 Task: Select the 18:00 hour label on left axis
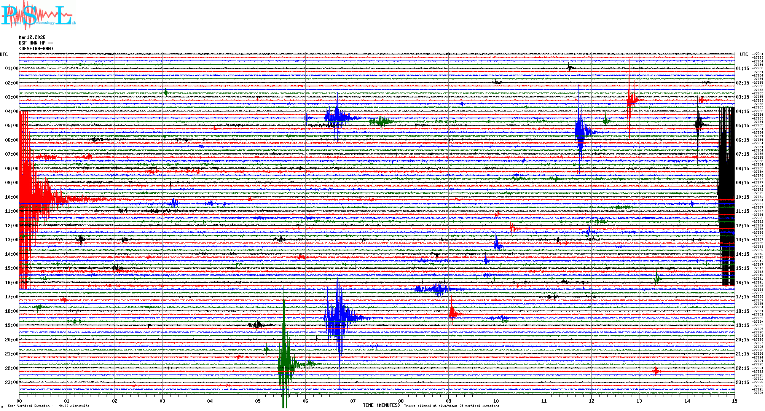(11, 311)
